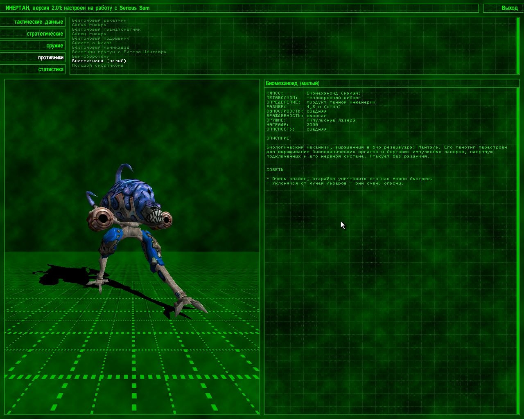Click the ИНЕРТАН version title bar
Screen dimensions: 524x419
239,8
